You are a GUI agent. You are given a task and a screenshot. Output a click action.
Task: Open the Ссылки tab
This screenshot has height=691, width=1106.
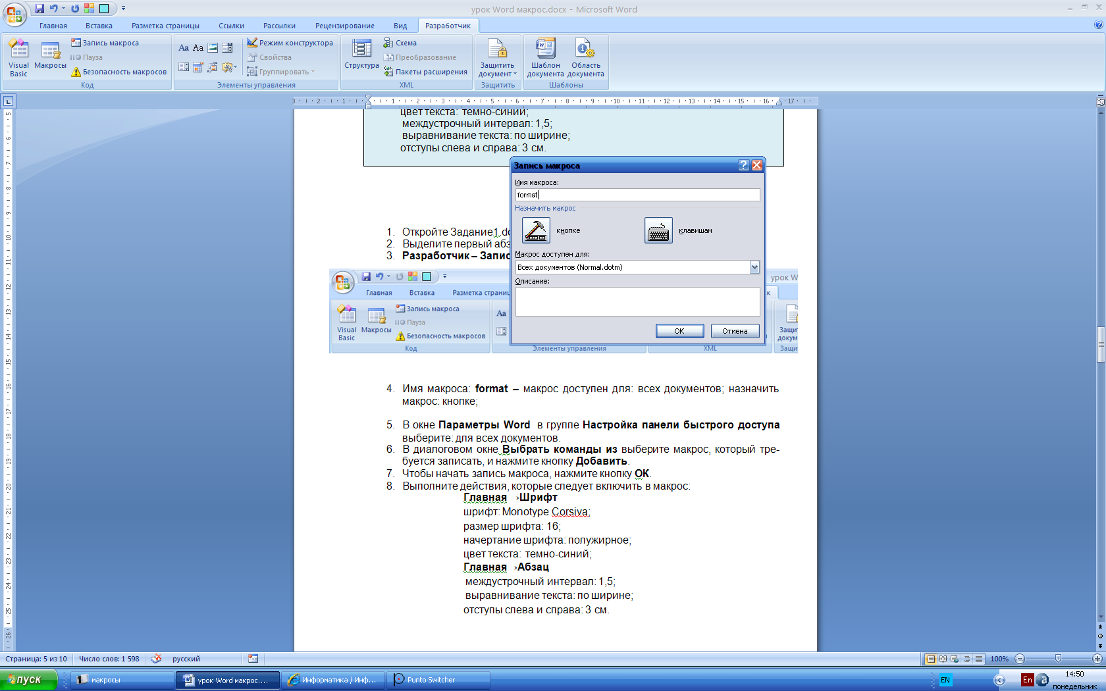pyautogui.click(x=231, y=26)
